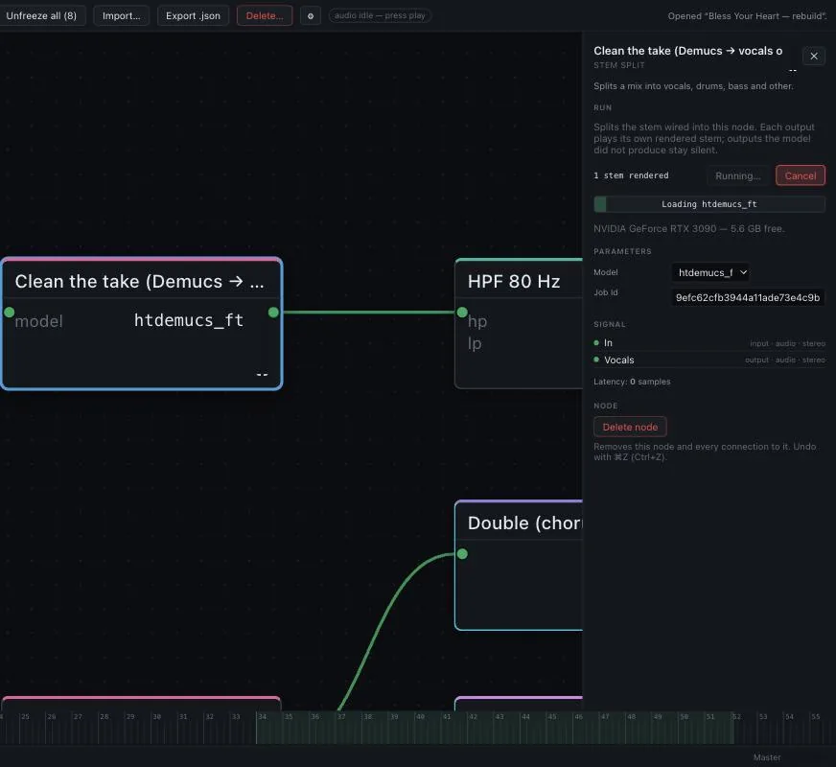836x767 pixels.
Task: Click Export .json button
Action: pyautogui.click(x=193, y=16)
